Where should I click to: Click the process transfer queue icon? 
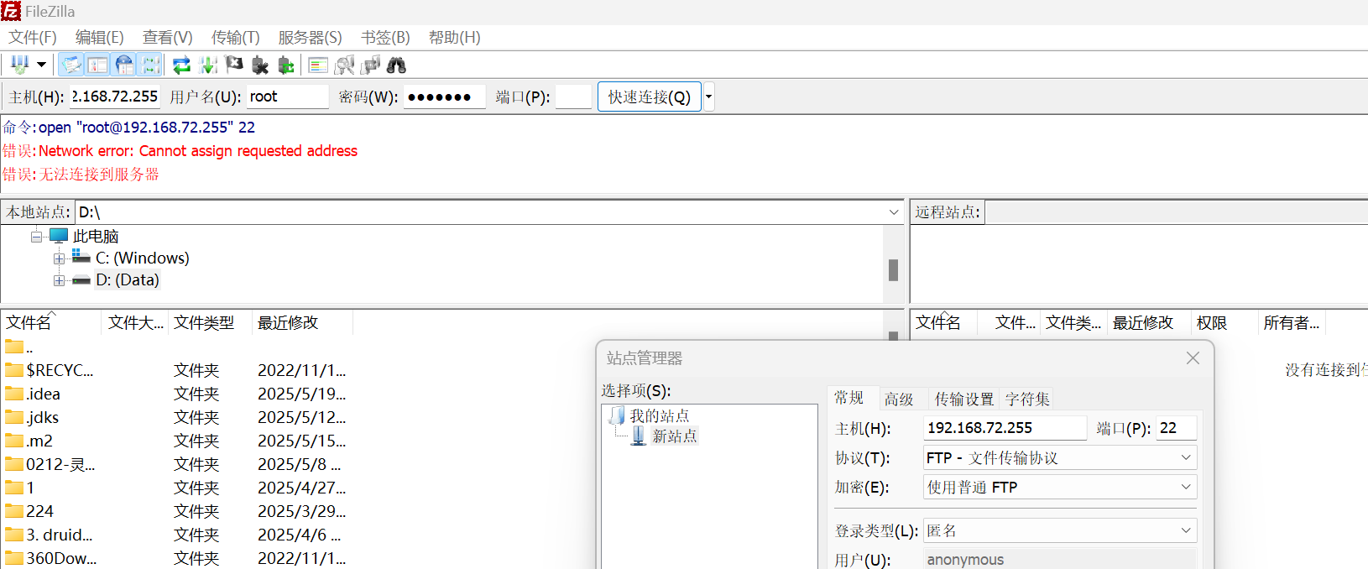(x=208, y=65)
